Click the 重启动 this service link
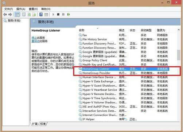This screenshot has width=183, height=132. point(35,41)
